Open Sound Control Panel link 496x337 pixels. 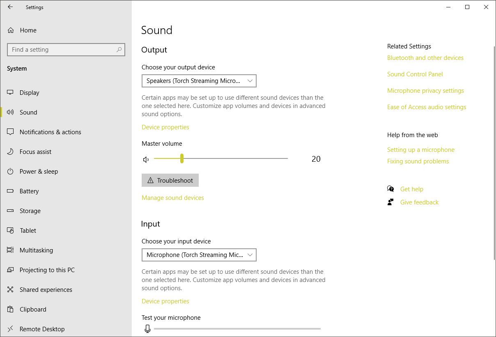point(415,74)
